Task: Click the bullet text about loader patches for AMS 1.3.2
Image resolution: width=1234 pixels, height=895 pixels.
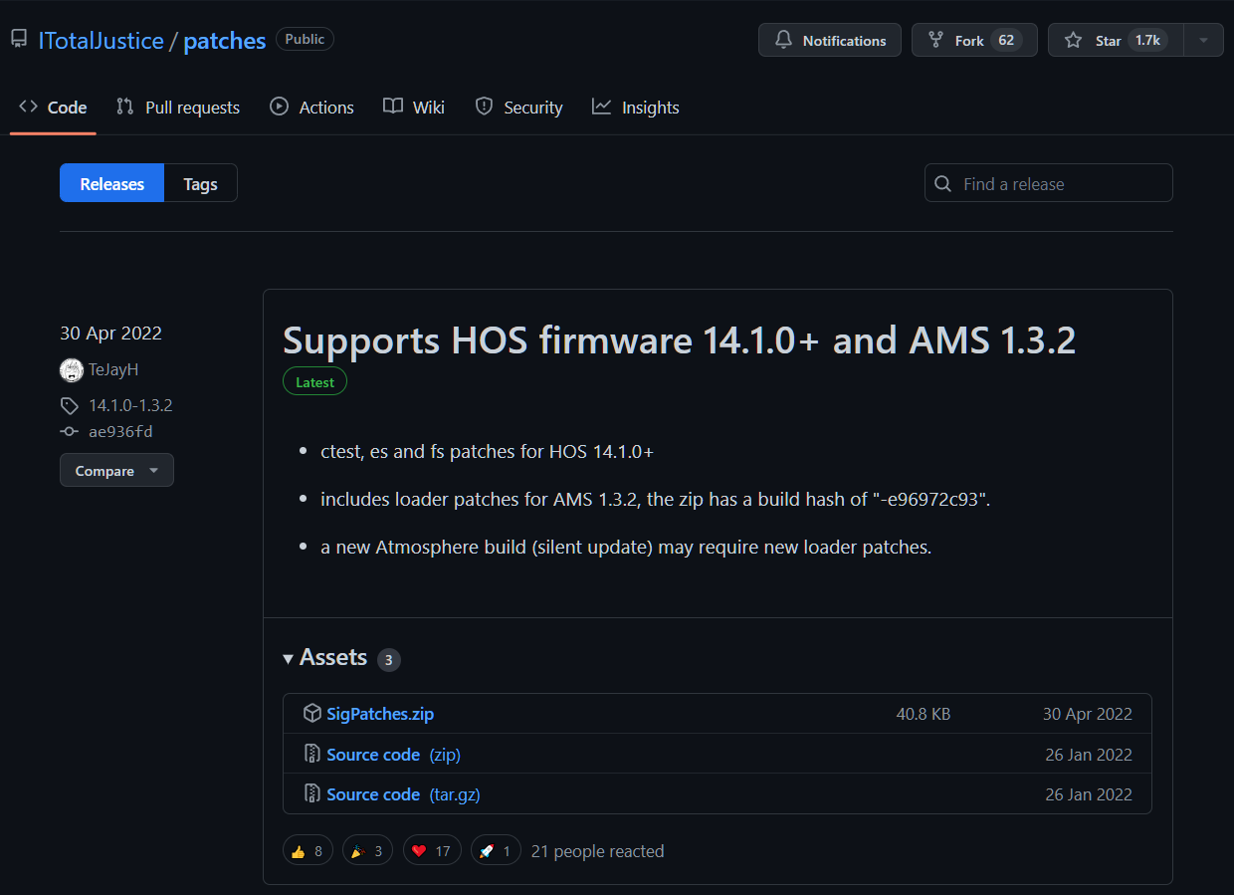Action: [655, 499]
